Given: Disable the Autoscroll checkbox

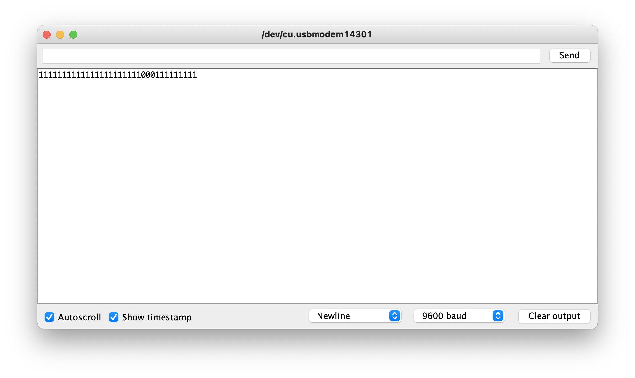Looking at the screenshot, I should tap(49, 317).
